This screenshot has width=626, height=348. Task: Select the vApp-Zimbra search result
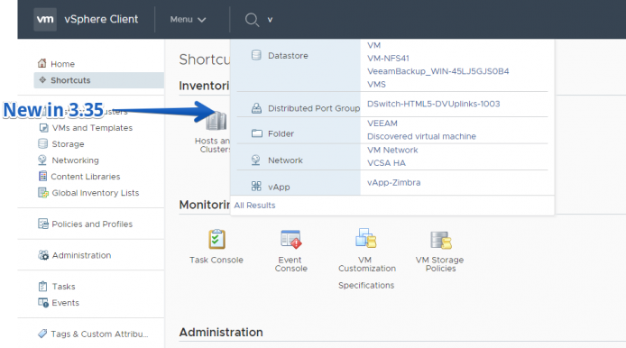click(x=393, y=182)
